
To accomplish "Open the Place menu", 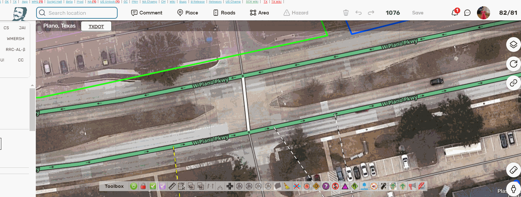I will (188, 13).
